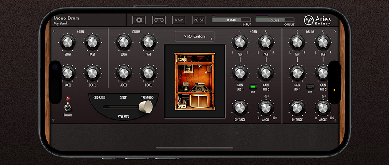The height and width of the screenshot is (165, 389).
Task: Click the Horn Slow speed knob
Action: [x=67, y=42]
